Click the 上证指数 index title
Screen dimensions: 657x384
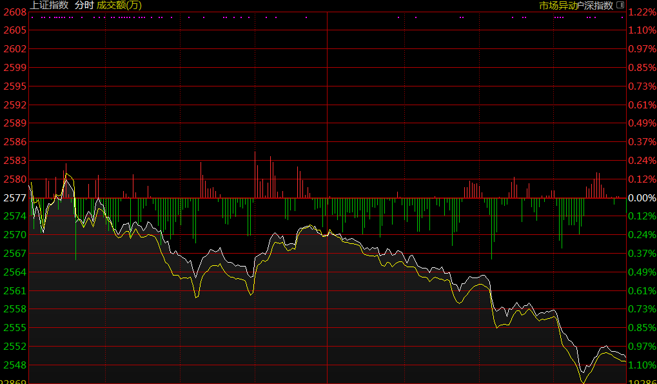50,5
